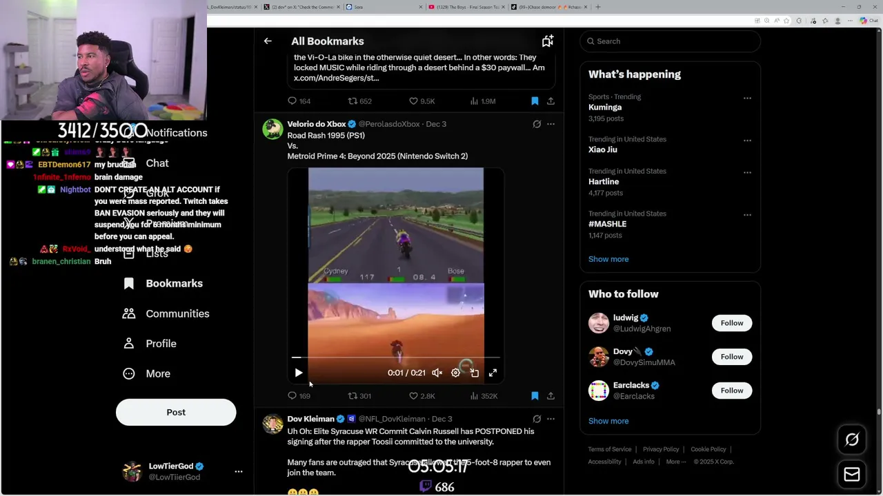Open the more options on the Dov Kleiman post
Screen dimensions: 883x496
tap(550, 419)
